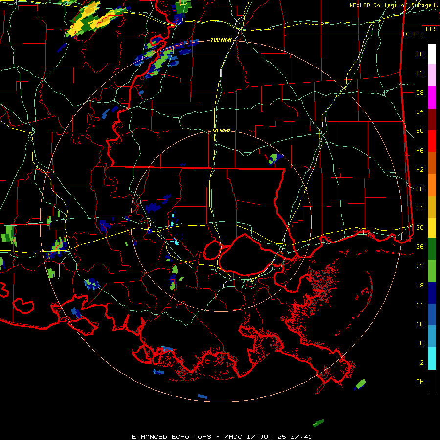Click the '66' legend value
Screen dimensions: 440x440
coord(420,54)
